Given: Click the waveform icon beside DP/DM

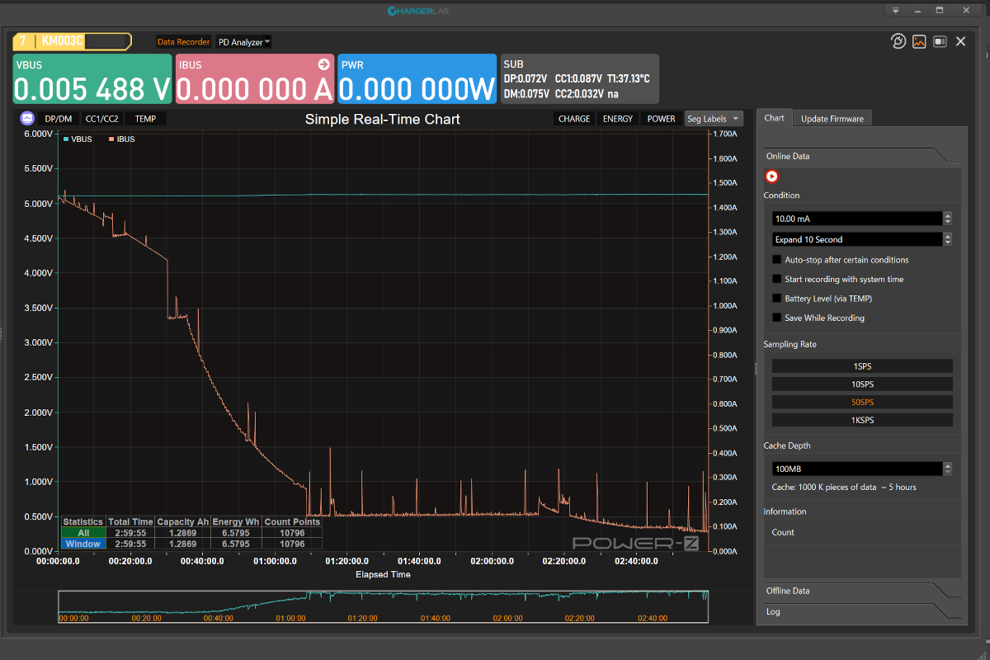Looking at the screenshot, I should pos(27,119).
